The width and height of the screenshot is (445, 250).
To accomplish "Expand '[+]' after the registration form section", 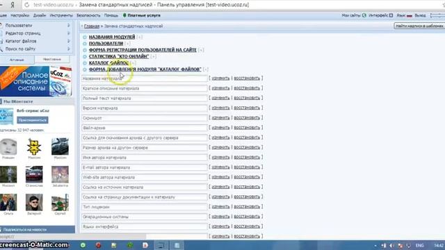I will tap(201, 50).
